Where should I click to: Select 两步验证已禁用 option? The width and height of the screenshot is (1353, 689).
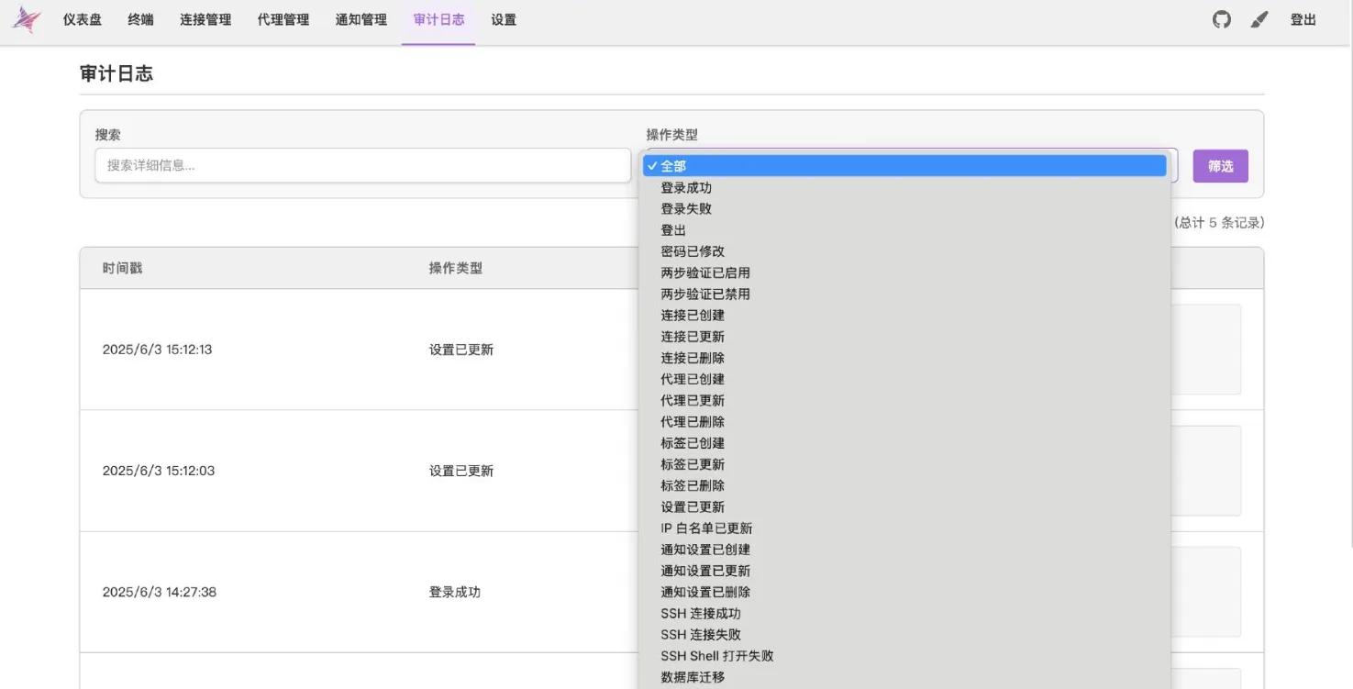904,294
